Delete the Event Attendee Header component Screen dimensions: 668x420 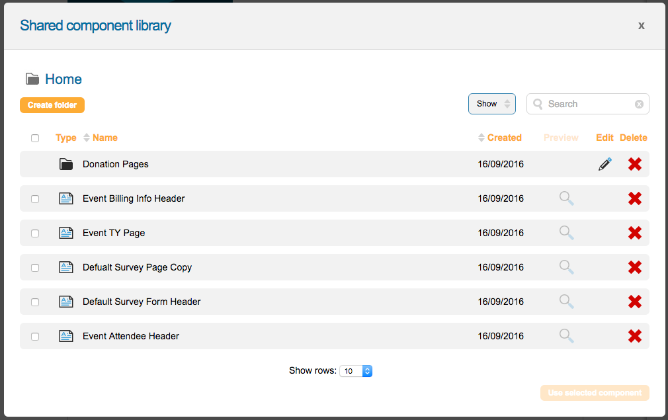click(x=634, y=336)
